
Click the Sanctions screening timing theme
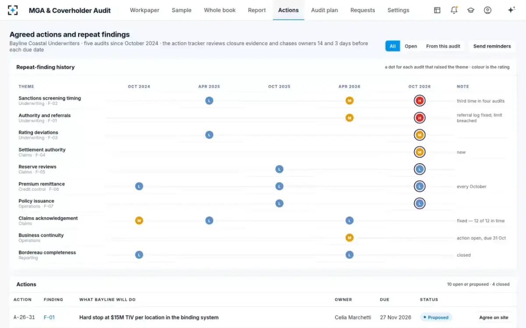click(50, 98)
